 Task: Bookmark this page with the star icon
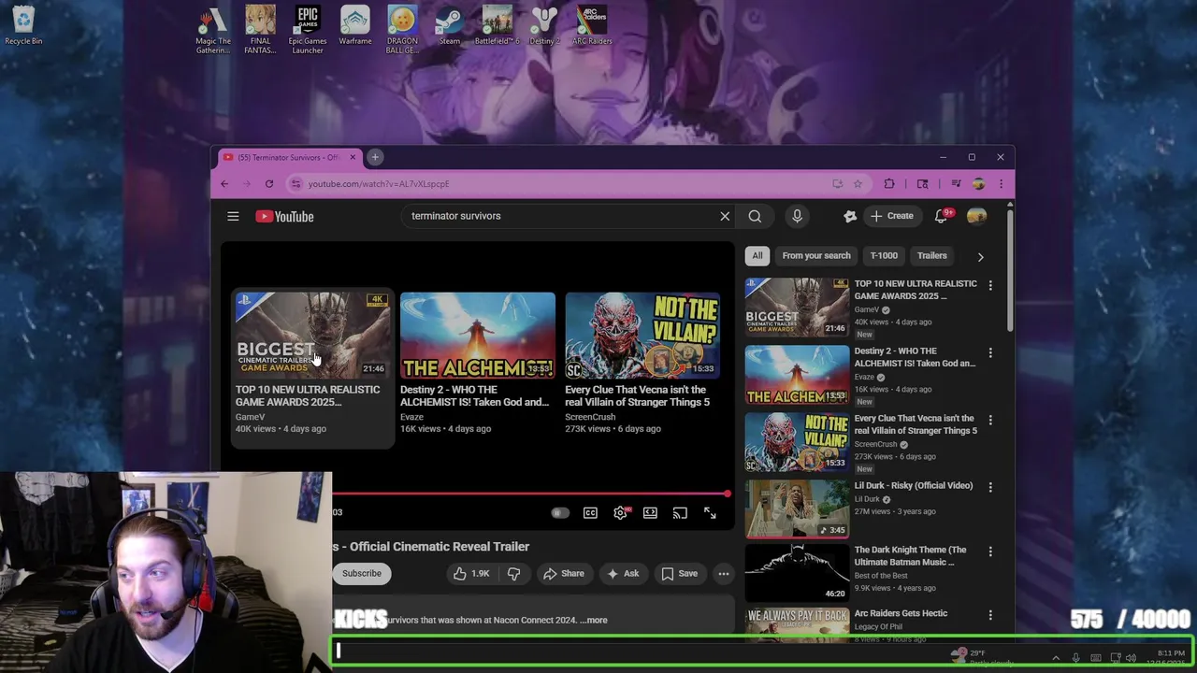coord(858,184)
